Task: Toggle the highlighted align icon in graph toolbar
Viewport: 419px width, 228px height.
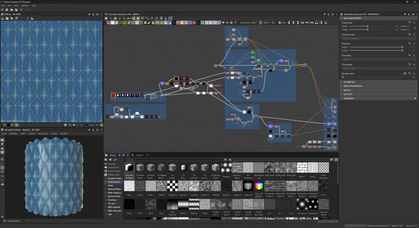Action: coord(138,18)
